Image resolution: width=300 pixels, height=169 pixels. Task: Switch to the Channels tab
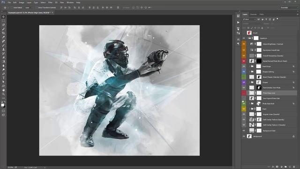(253, 15)
